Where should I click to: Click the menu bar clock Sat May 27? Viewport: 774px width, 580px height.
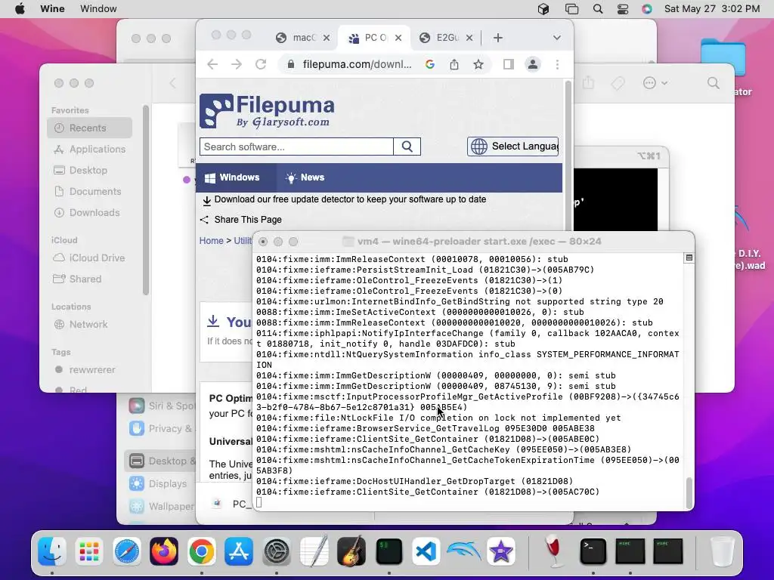(712, 9)
